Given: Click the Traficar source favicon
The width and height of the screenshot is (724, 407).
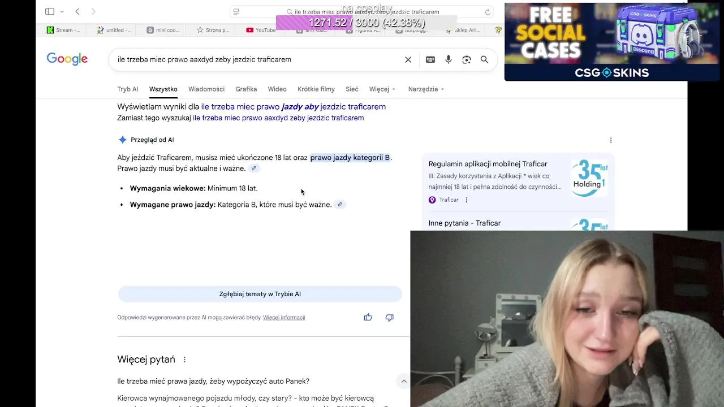Looking at the screenshot, I should click(432, 200).
